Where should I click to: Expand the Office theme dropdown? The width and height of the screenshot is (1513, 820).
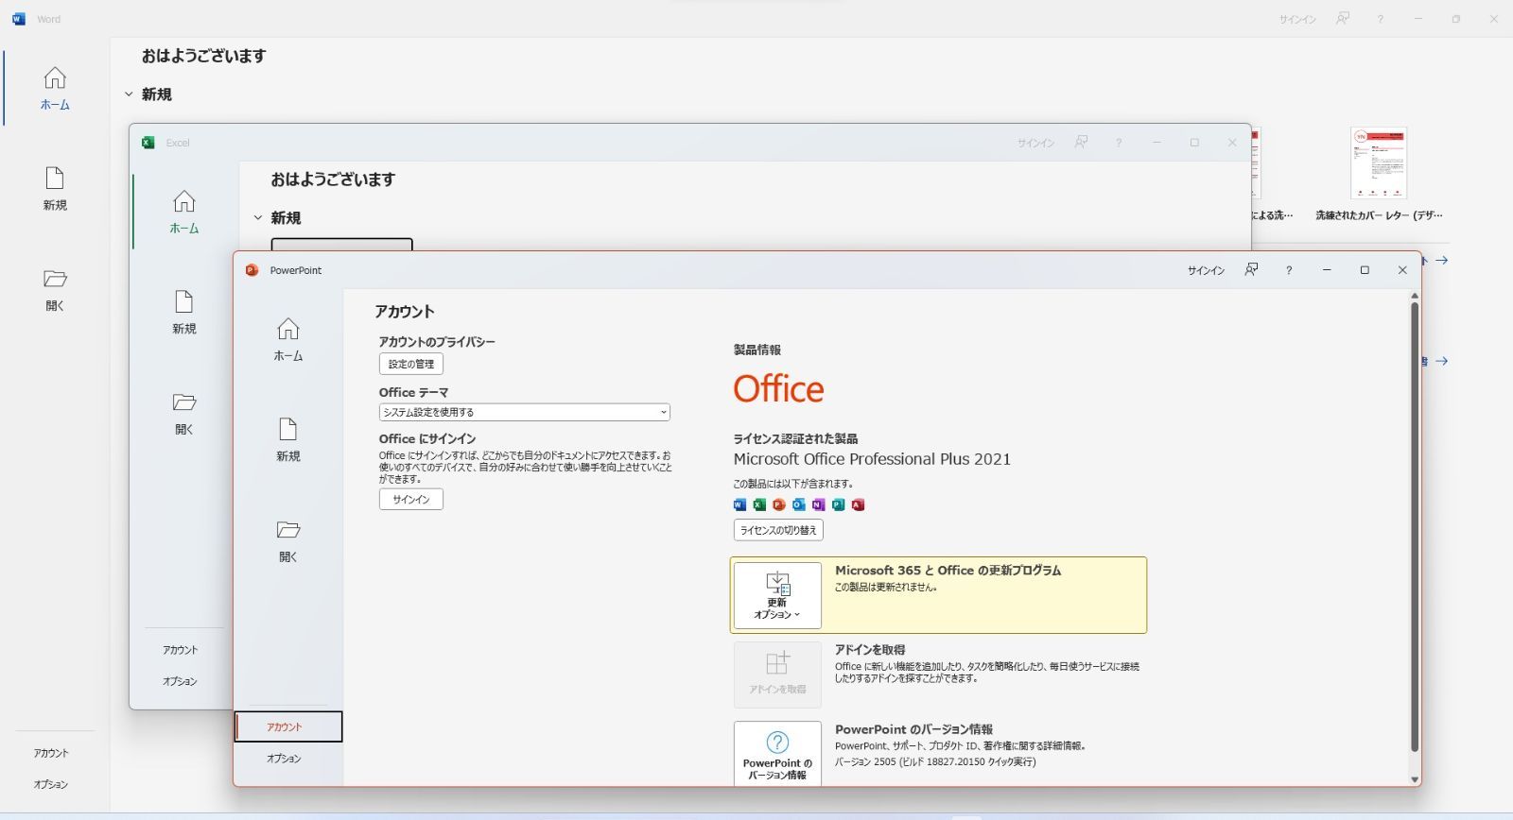pos(525,412)
